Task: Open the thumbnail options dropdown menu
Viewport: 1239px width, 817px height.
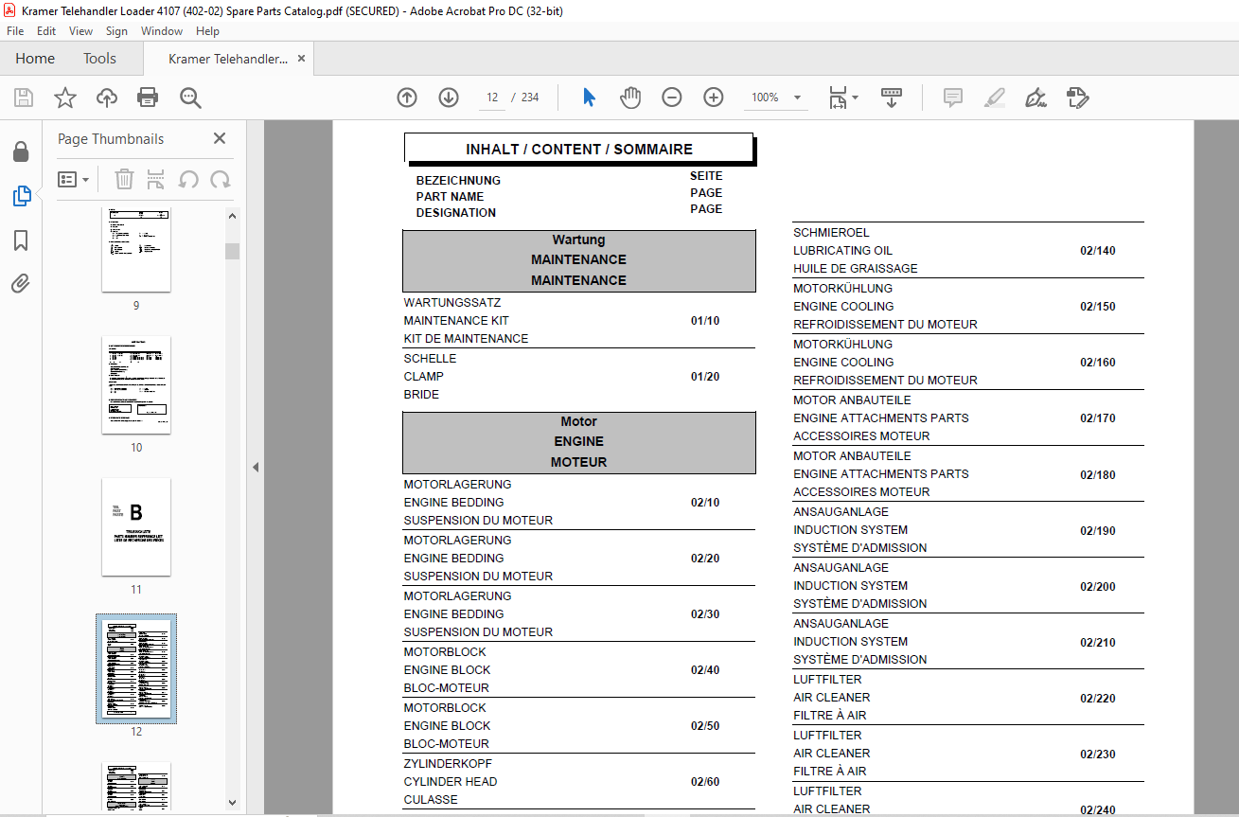Action: (x=73, y=179)
